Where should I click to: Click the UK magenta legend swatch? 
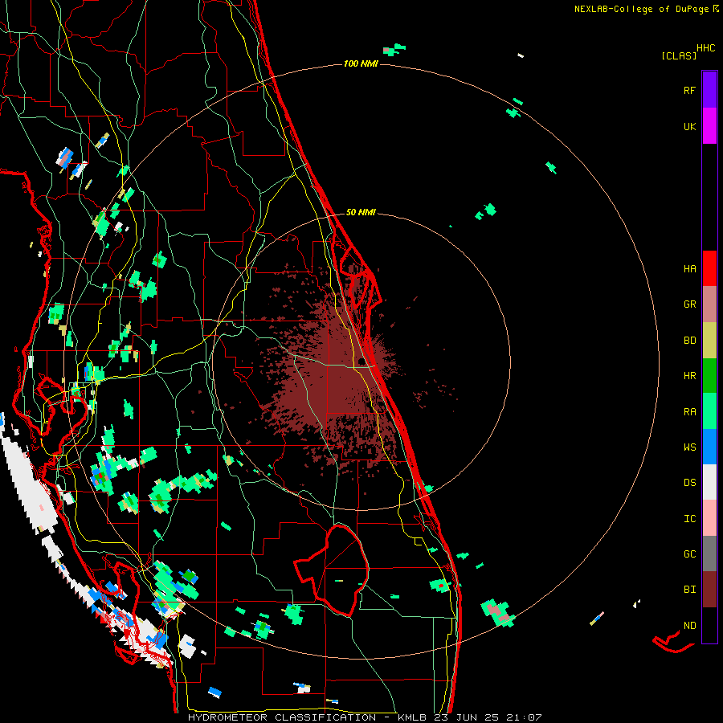point(709,126)
